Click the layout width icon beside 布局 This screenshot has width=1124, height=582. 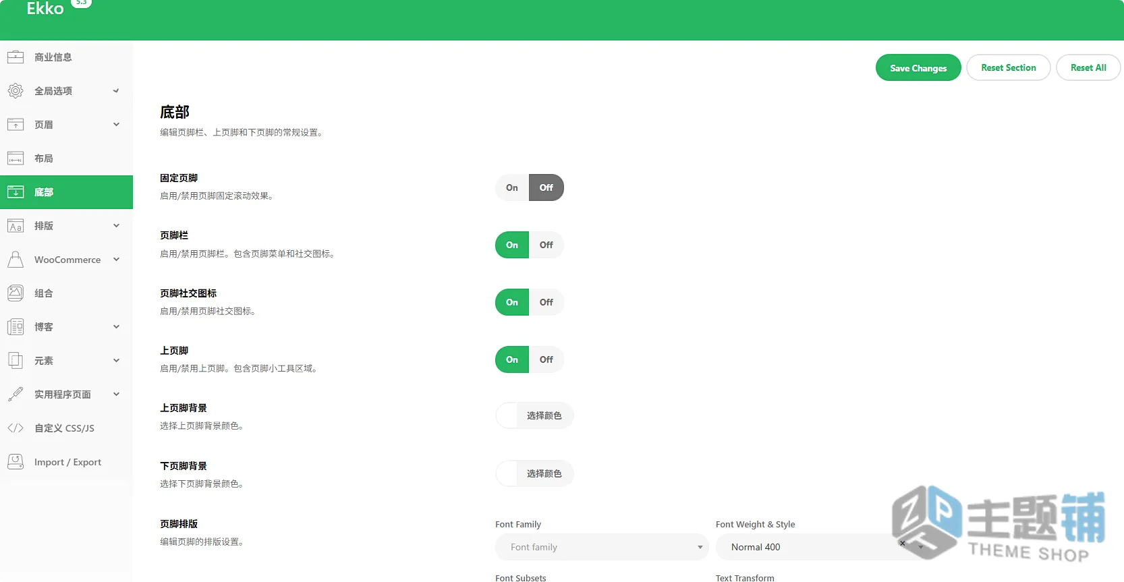(x=16, y=158)
